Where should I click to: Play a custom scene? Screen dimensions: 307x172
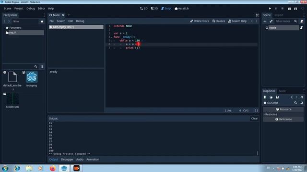tap(295, 9)
